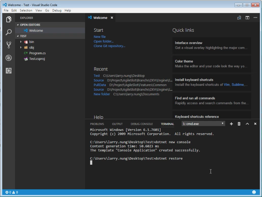Switch to the DEBUG CONSOLE tab
262x197 pixels.
142,124
